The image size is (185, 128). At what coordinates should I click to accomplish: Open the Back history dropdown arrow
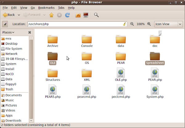19,15
